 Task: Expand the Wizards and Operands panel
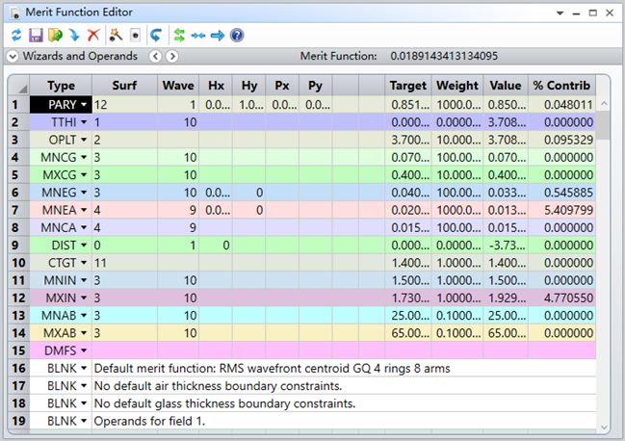13,57
